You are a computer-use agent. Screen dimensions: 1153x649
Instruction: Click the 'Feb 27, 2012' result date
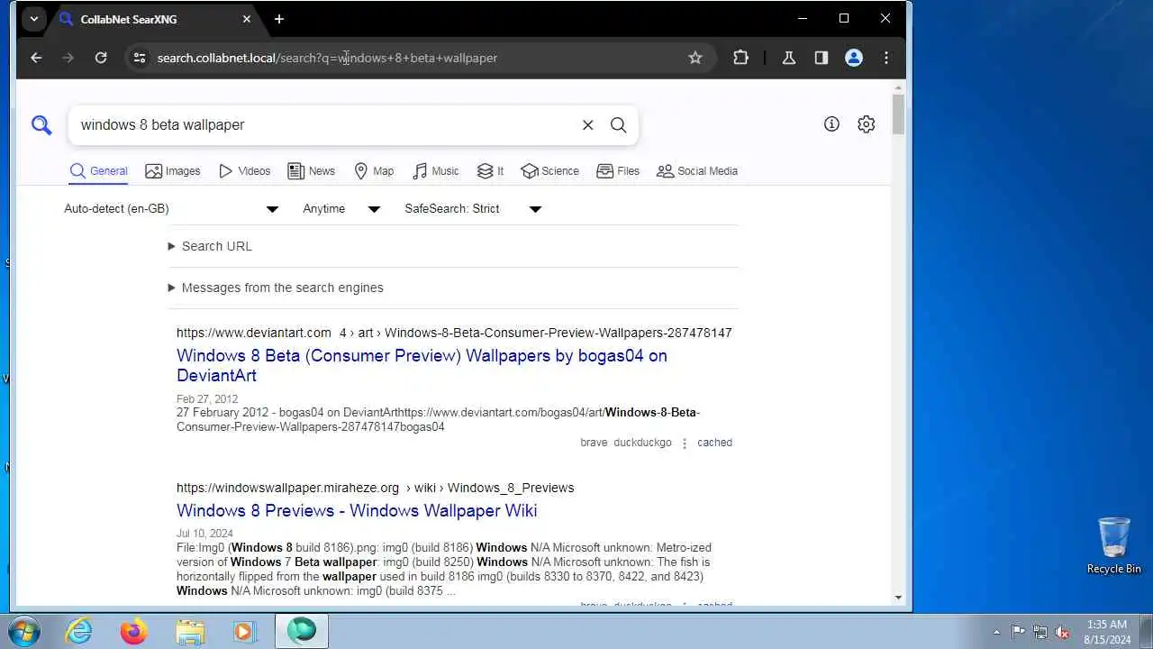tap(207, 399)
